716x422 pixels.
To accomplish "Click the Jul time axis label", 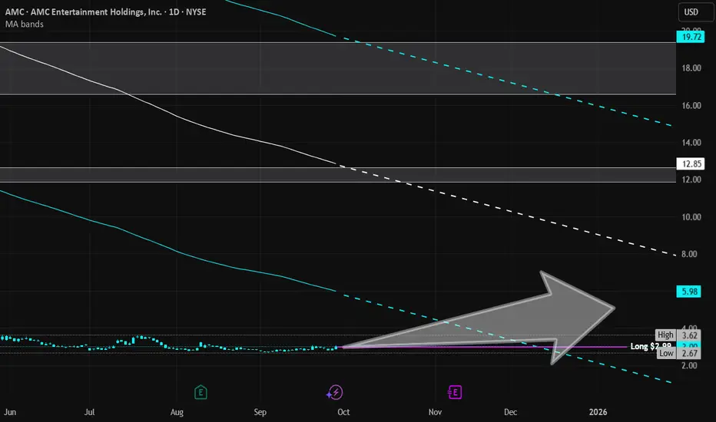I will coord(89,412).
